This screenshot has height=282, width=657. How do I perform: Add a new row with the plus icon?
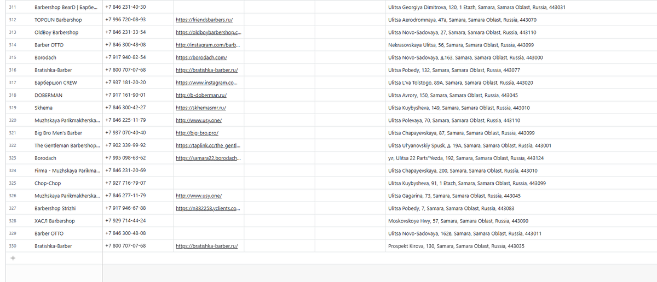[13, 259]
